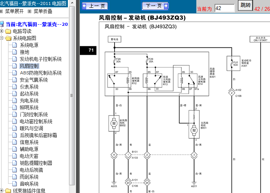Image resolution: width=270 pixels, height=193 pixels.
Task: Click document icon beside 照明系统
Action: (15, 108)
